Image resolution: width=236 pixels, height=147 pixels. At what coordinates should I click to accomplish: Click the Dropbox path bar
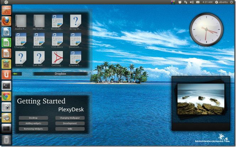point(60,74)
